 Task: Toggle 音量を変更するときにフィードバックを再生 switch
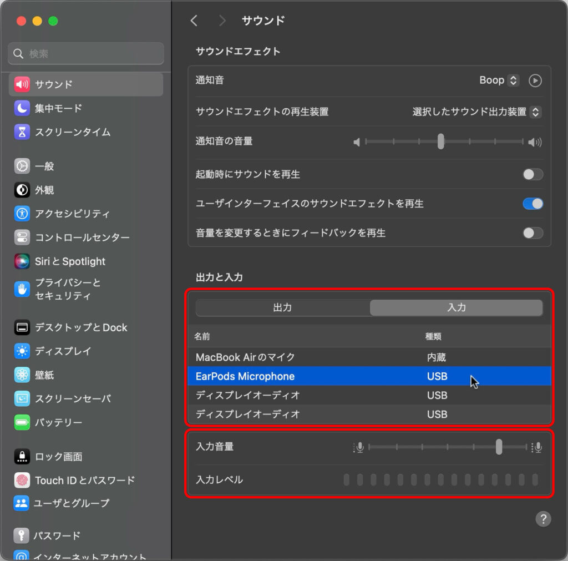[533, 233]
